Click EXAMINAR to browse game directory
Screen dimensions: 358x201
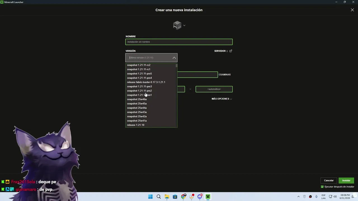(x=225, y=75)
